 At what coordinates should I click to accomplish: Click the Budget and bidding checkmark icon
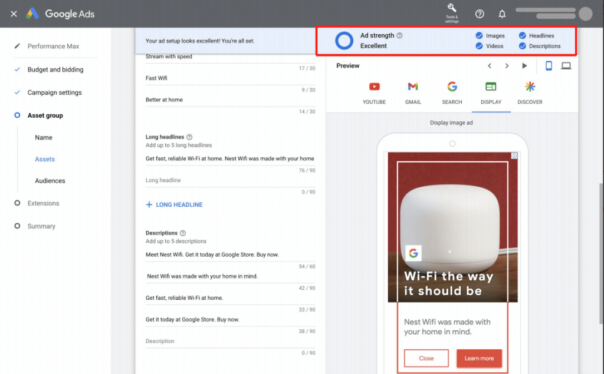[17, 69]
